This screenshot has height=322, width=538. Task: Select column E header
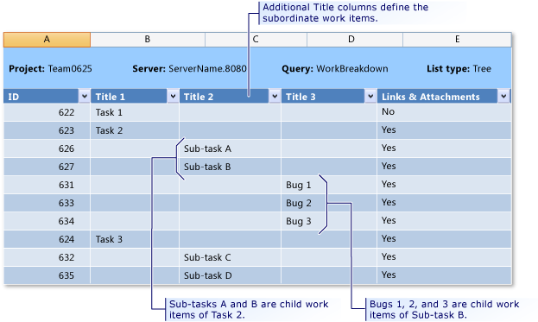tap(457, 40)
